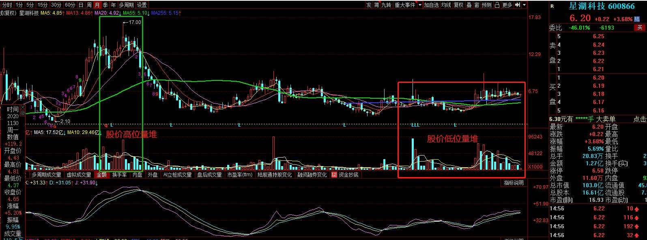Click the MA13: 4.86 legend label

tap(80, 13)
